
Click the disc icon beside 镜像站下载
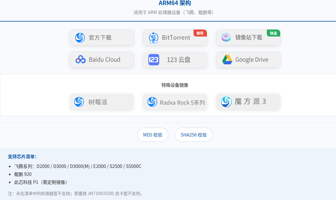pos(226,37)
